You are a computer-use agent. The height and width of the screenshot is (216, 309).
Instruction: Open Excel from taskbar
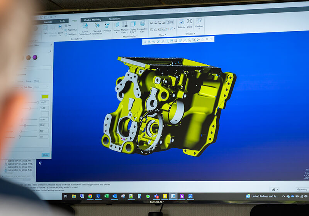tap(107, 196)
